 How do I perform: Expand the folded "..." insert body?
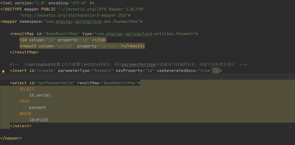pyautogui.click(x=216, y=71)
